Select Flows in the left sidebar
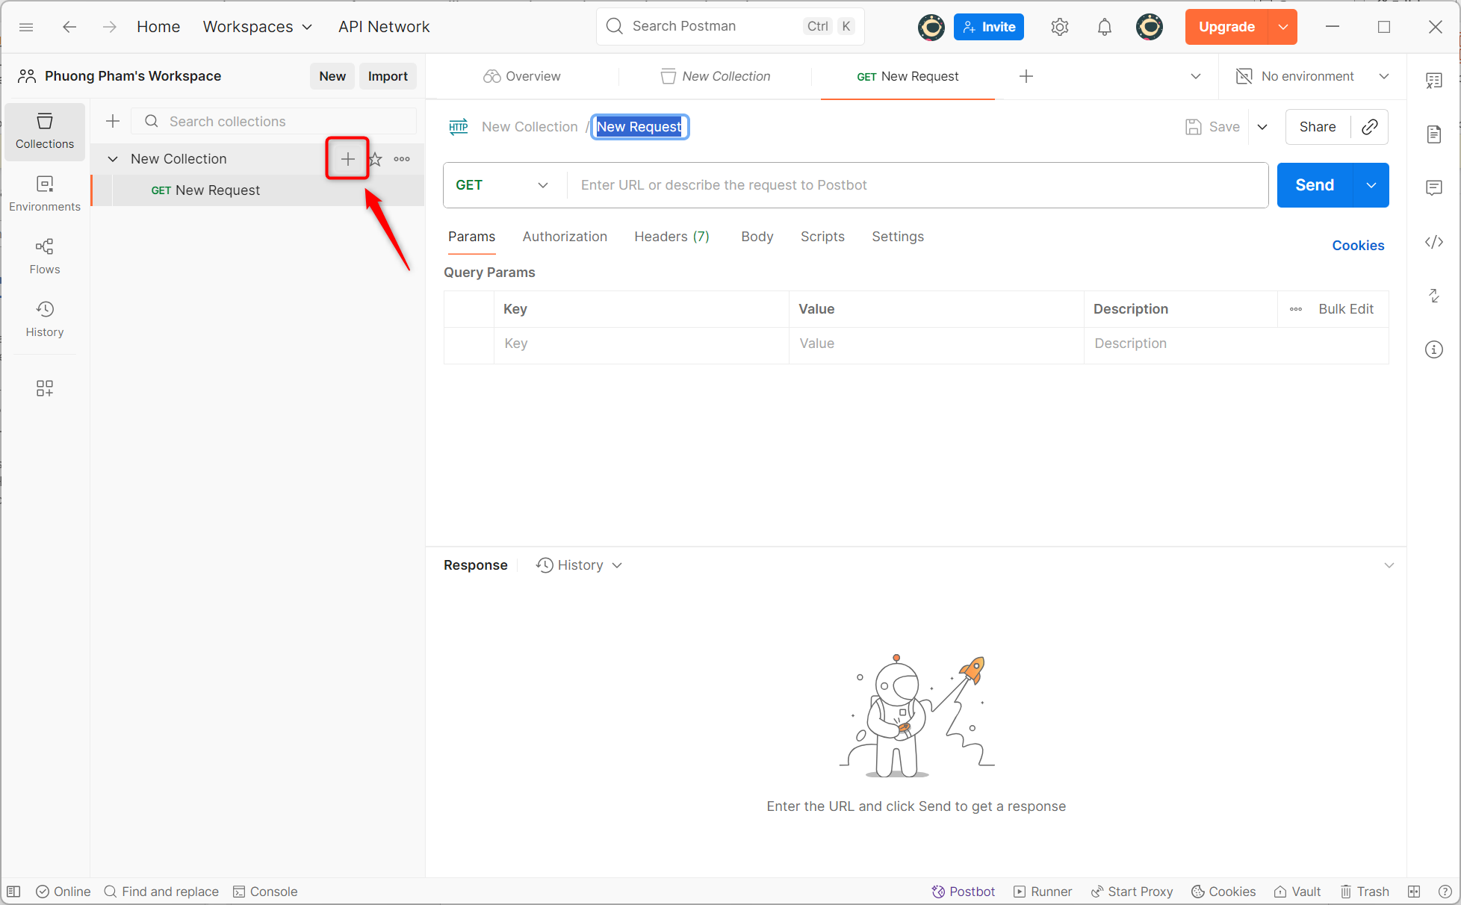Screen dimensions: 1461x905 coord(44,254)
